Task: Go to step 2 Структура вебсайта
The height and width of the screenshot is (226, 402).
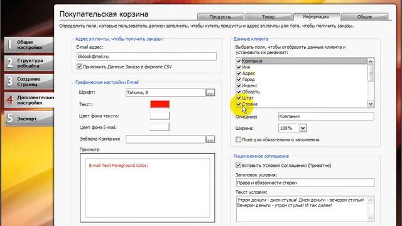Action: [x=29, y=63]
